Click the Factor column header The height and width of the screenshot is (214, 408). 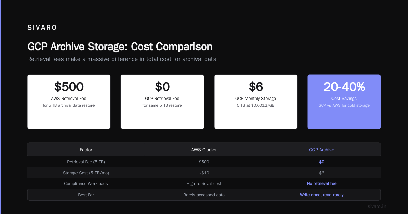point(86,150)
